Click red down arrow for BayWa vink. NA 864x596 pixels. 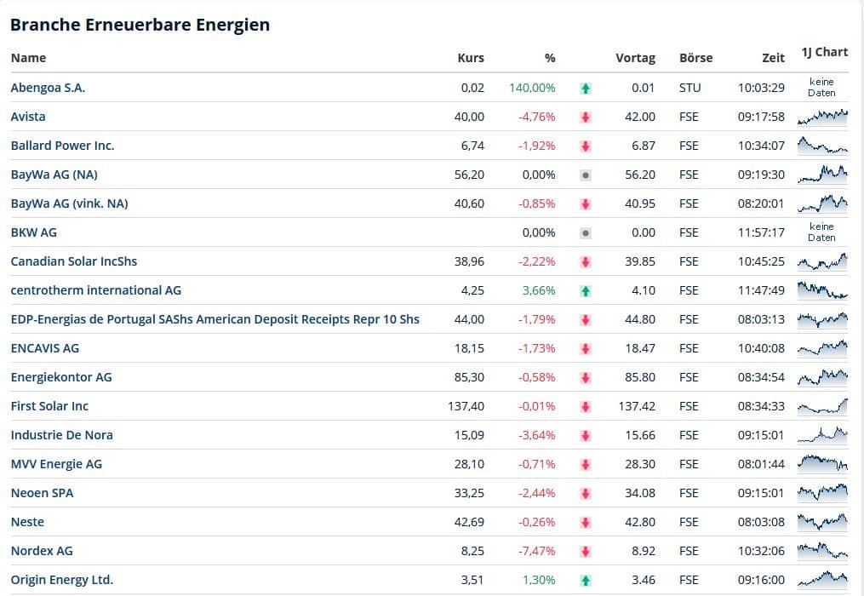coord(586,204)
